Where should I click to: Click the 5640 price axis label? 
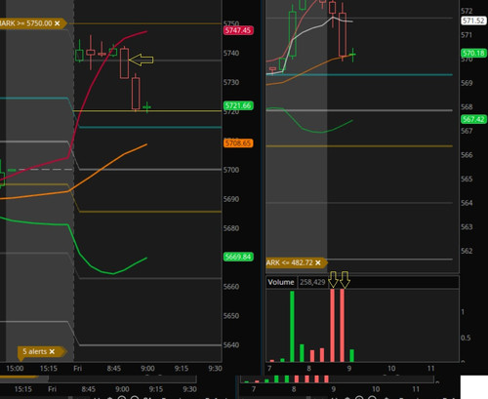[231, 345]
